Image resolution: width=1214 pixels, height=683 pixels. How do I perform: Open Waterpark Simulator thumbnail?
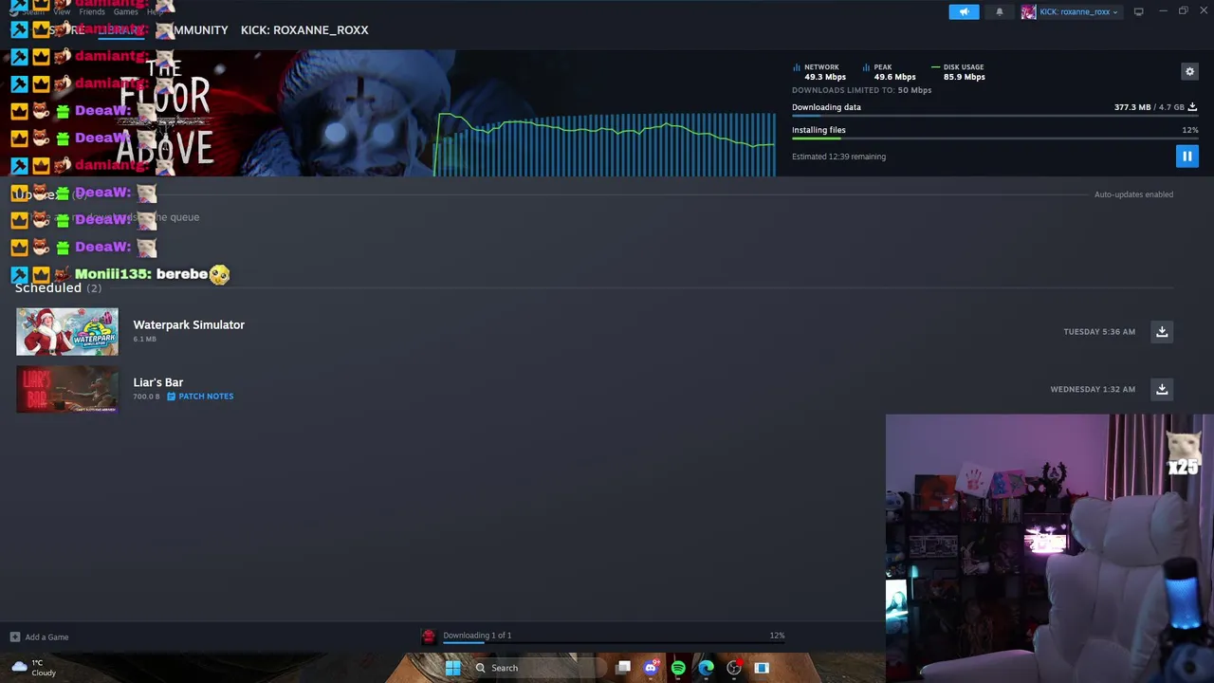(67, 331)
